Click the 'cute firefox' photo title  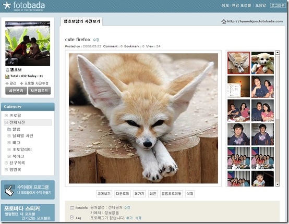coord(78,40)
